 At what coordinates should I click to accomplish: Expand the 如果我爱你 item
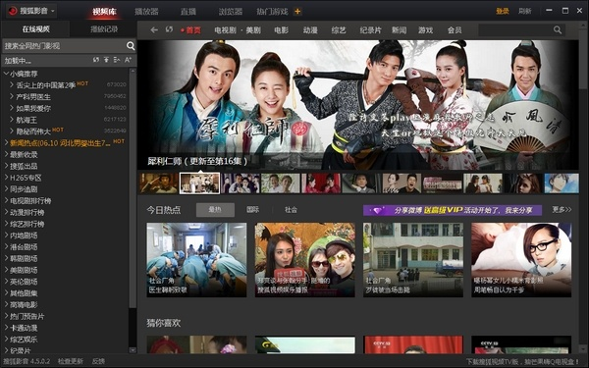click(x=12, y=108)
